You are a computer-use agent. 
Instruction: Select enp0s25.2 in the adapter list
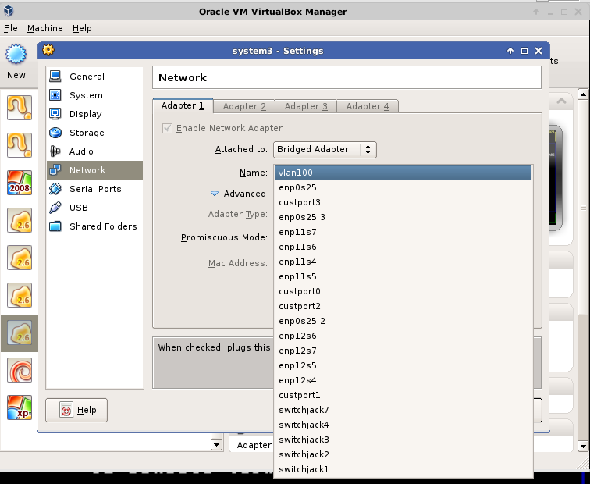(x=403, y=321)
